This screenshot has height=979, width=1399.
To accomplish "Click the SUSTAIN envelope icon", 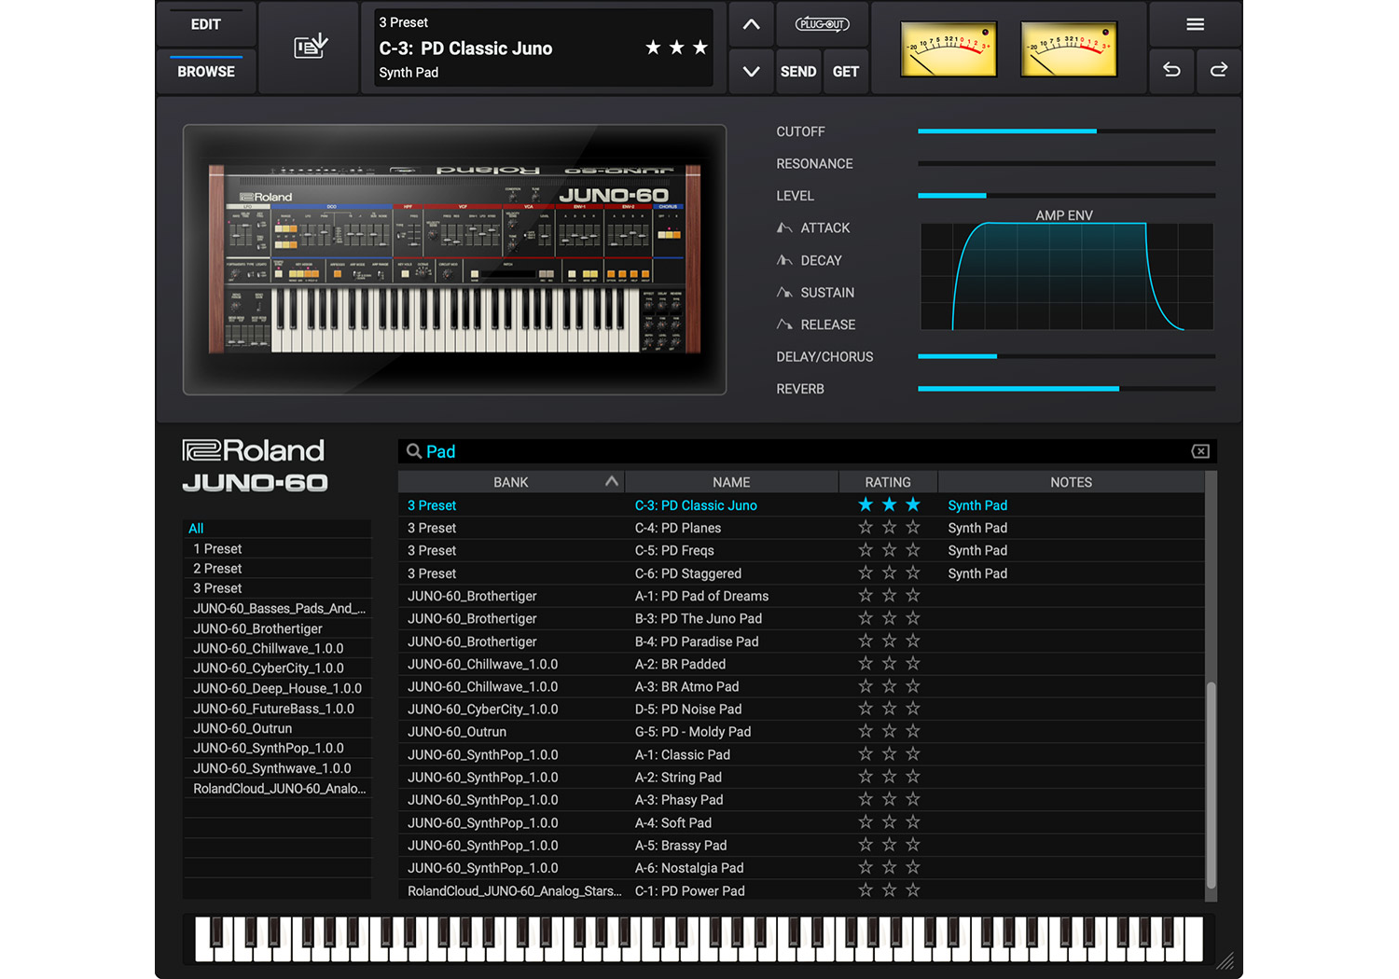I will coord(785,292).
